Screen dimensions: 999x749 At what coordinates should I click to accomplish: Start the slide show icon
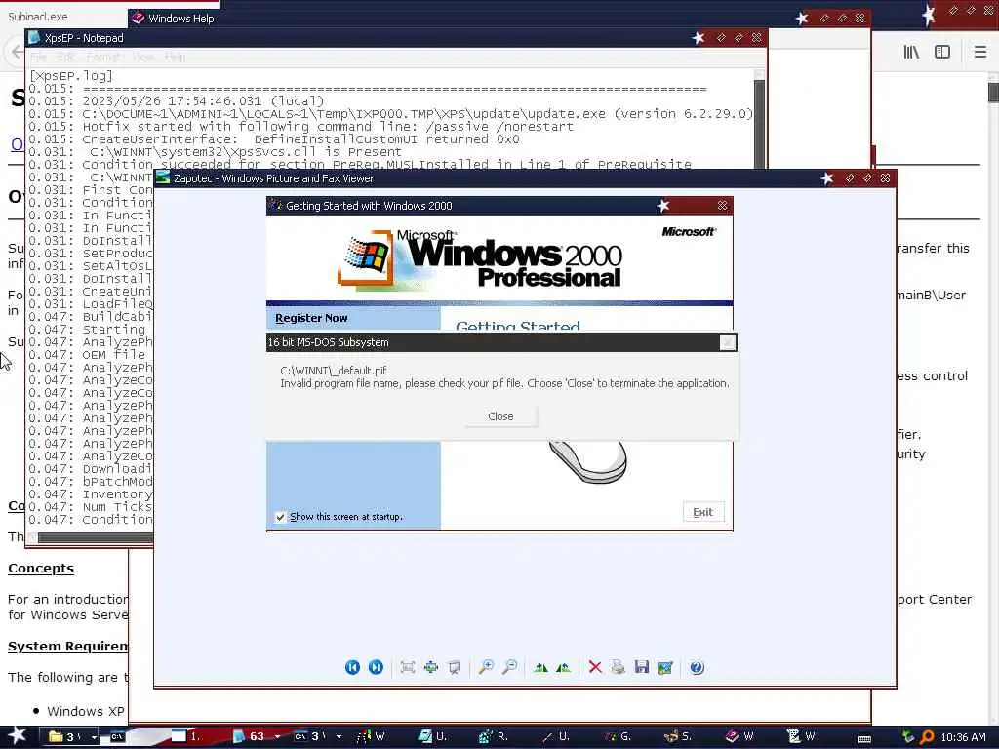pyautogui.click(x=455, y=667)
